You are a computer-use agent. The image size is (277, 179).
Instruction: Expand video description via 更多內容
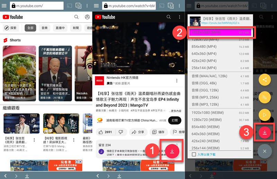[x=176, y=111]
